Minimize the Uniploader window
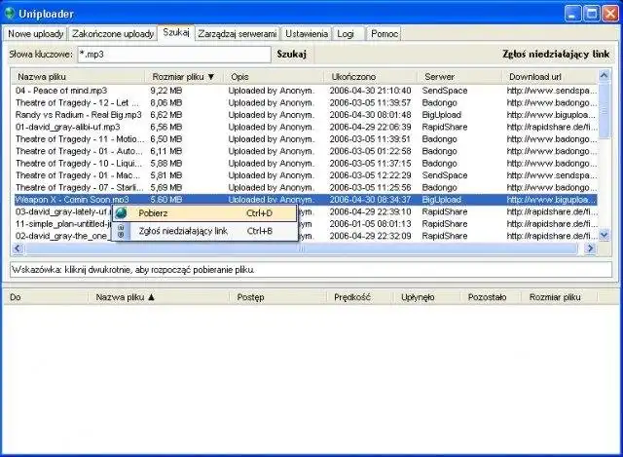This screenshot has width=623, height=457. click(x=572, y=14)
